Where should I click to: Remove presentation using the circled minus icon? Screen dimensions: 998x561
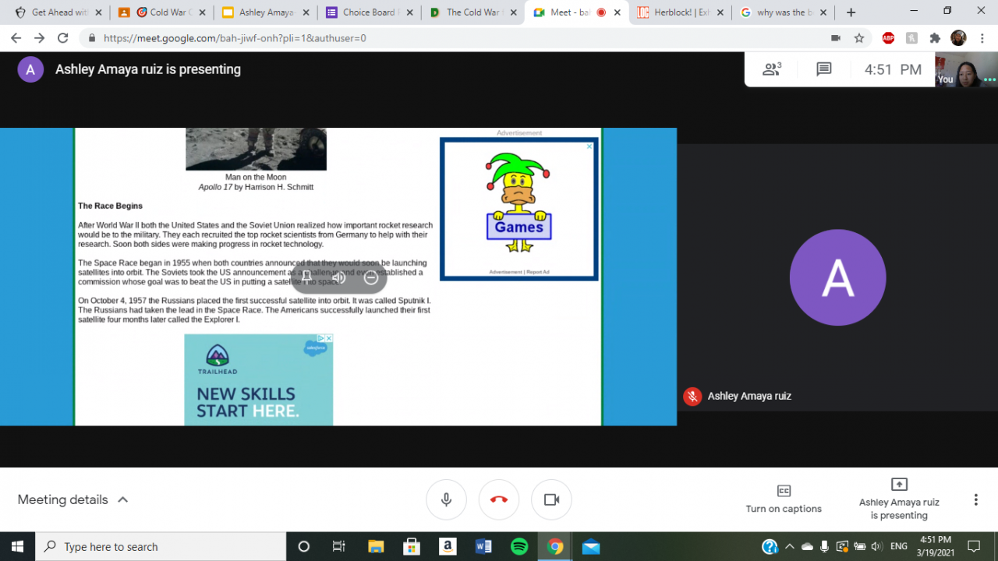[371, 277]
